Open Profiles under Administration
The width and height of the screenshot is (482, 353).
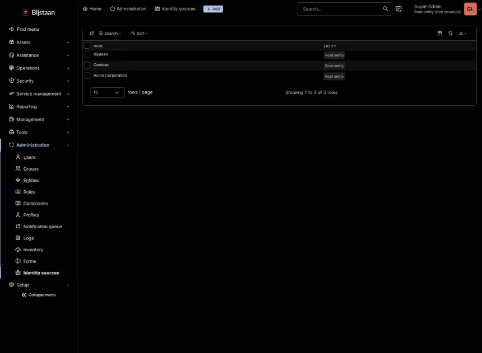coord(31,215)
